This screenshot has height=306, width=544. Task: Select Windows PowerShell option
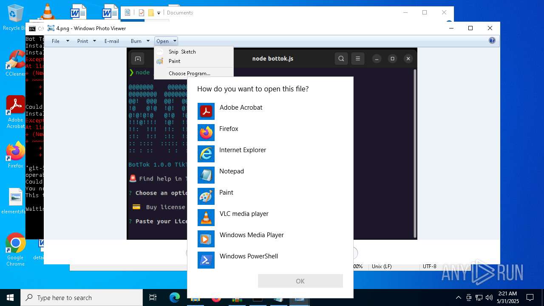click(x=270, y=260)
